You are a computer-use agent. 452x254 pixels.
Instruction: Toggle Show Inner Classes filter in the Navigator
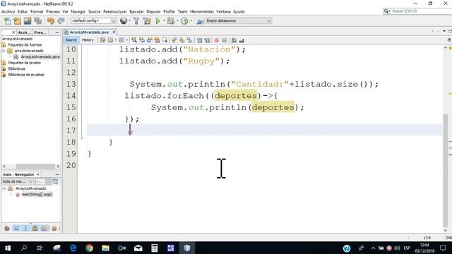44,229
